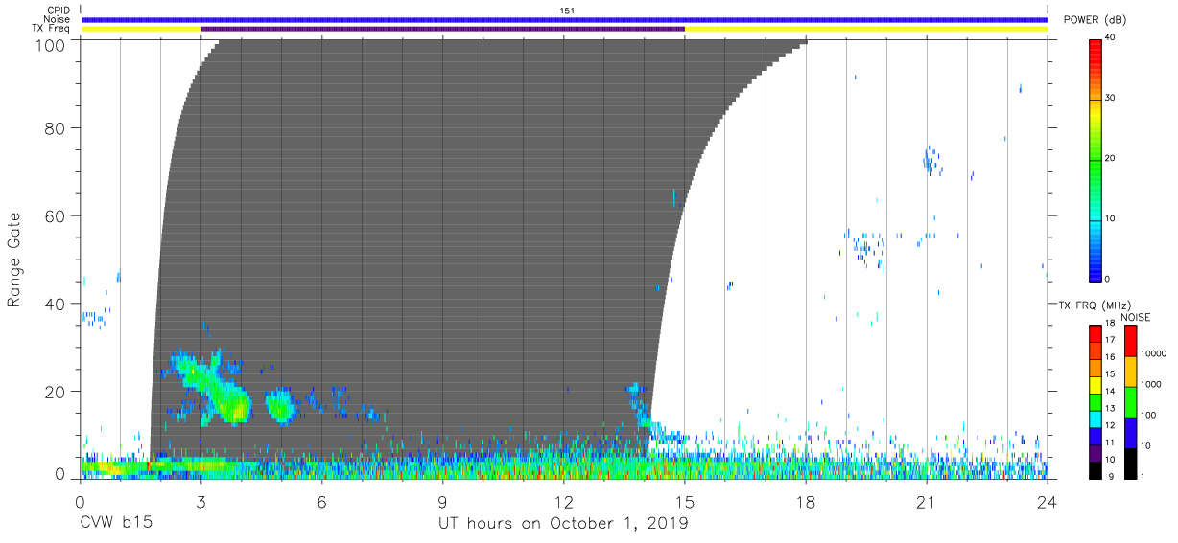The image size is (1178, 543).
Task: Click the Noise row label at top left
Action: (x=58, y=19)
